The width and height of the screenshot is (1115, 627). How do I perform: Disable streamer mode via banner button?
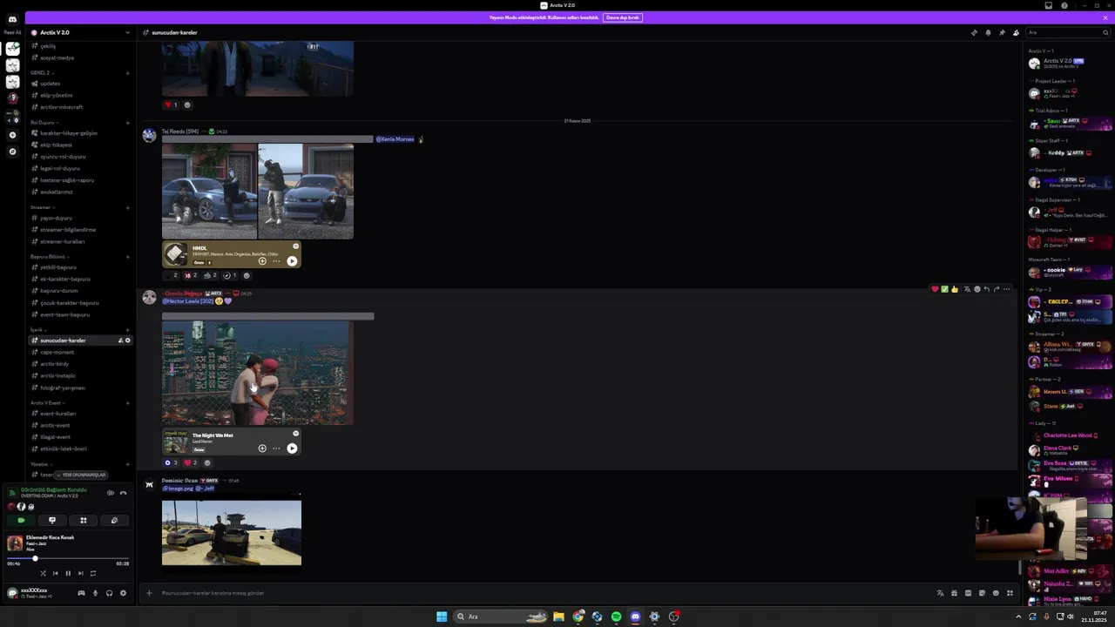[623, 17]
